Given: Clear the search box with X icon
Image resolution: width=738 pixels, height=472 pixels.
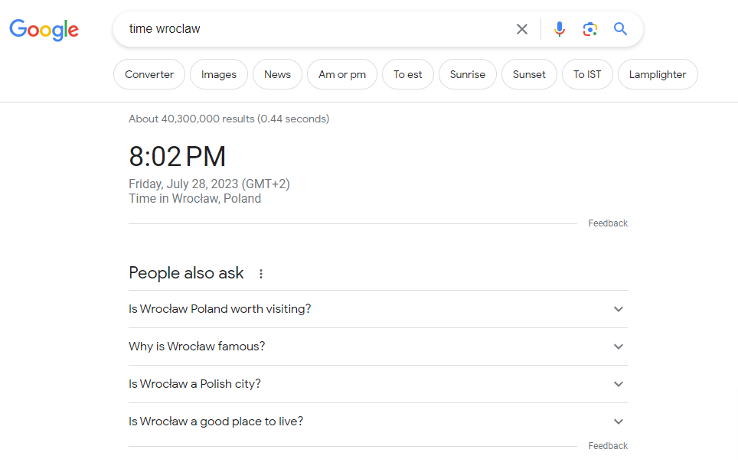Looking at the screenshot, I should [x=521, y=29].
